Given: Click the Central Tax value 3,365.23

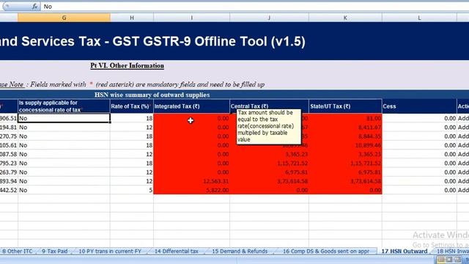Looking at the screenshot, I should click(269, 154).
